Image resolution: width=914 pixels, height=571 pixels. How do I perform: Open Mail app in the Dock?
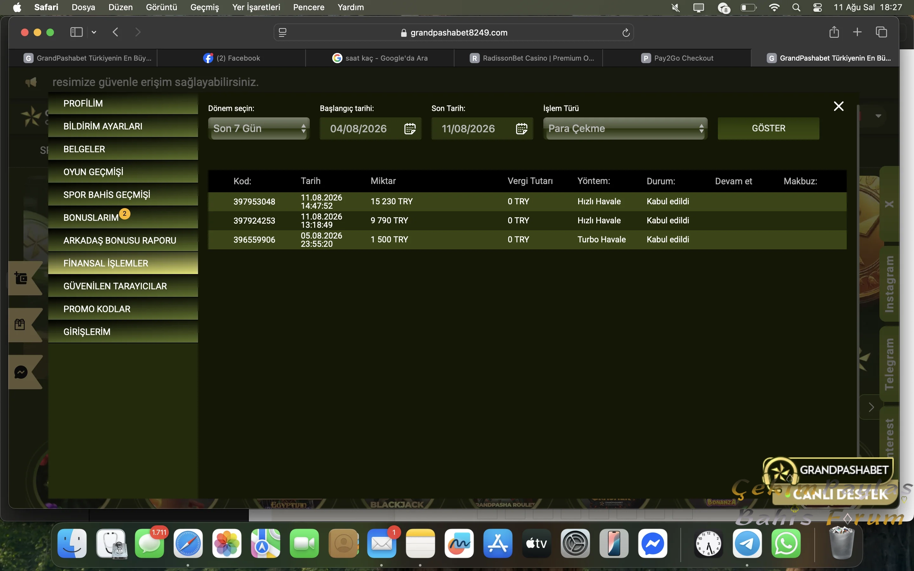[382, 543]
